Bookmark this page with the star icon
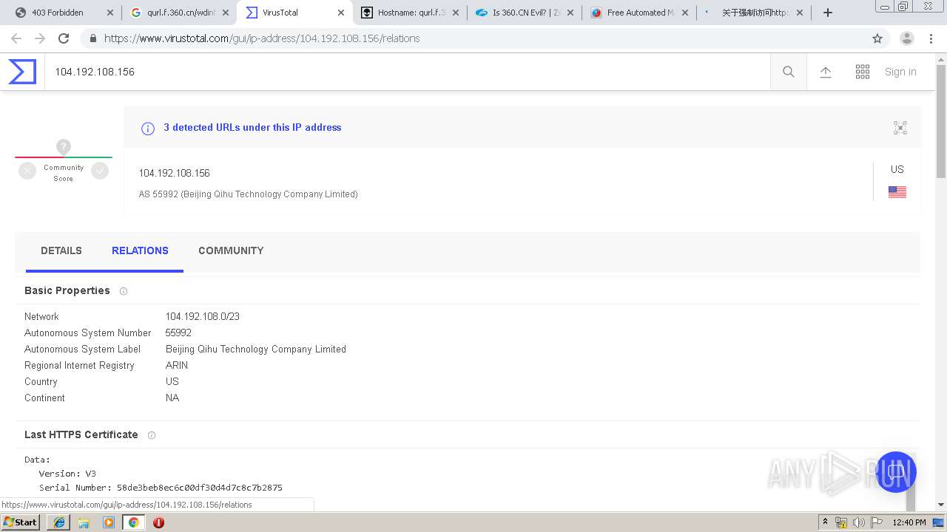The height and width of the screenshot is (532, 947). tap(877, 38)
